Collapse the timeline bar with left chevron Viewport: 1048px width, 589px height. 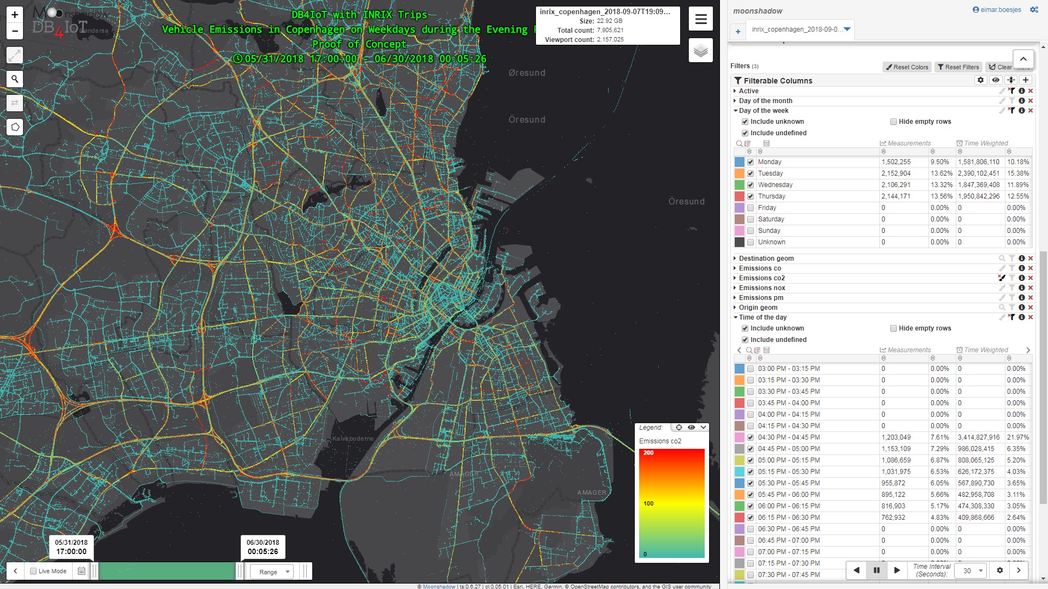15,571
